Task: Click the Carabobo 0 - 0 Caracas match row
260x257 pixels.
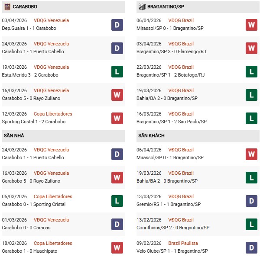Action: coord(26,228)
